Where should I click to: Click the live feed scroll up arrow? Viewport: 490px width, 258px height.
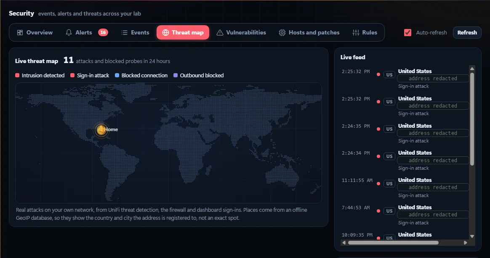pyautogui.click(x=472, y=68)
